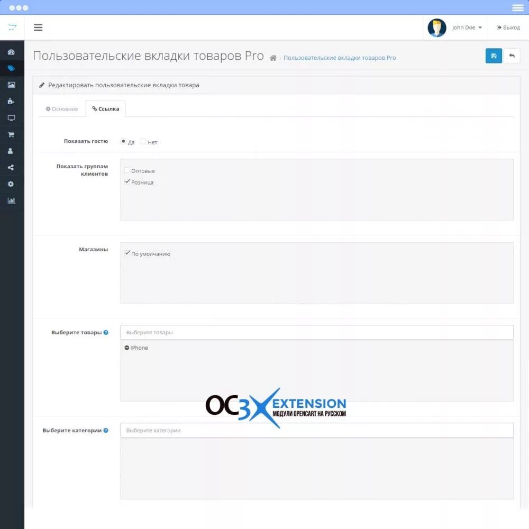Open the System gear sidebar icon

click(11, 184)
